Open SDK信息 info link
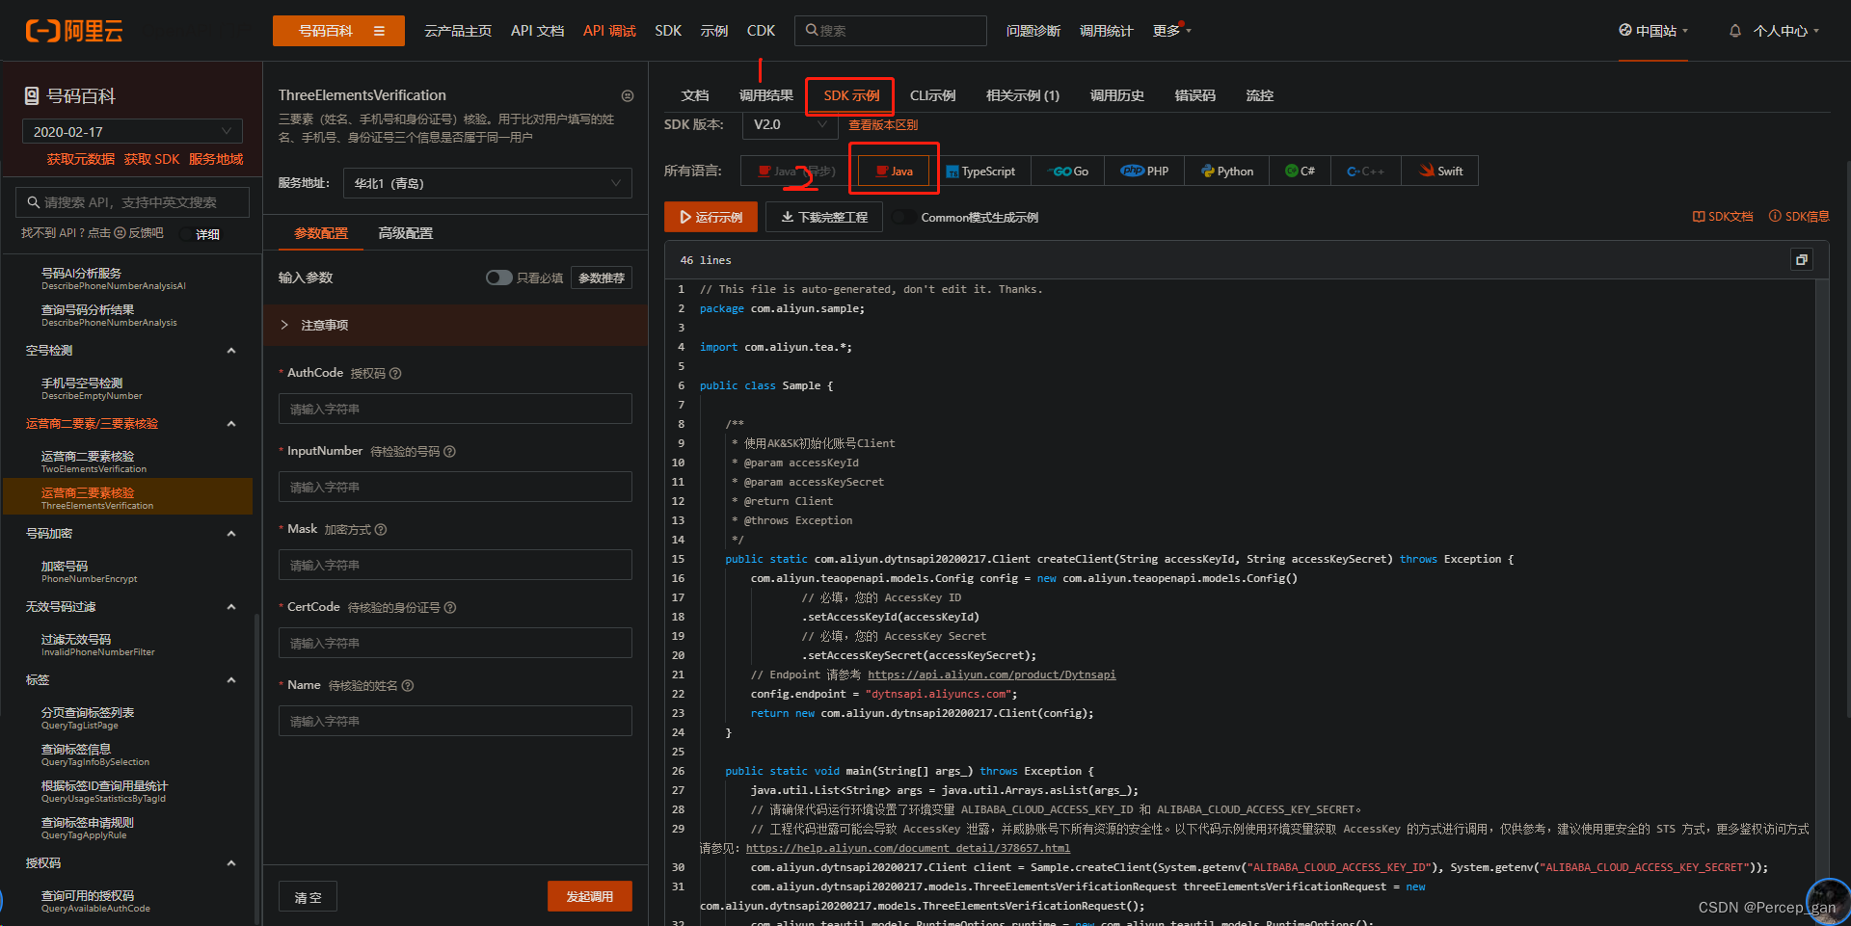 click(1799, 217)
